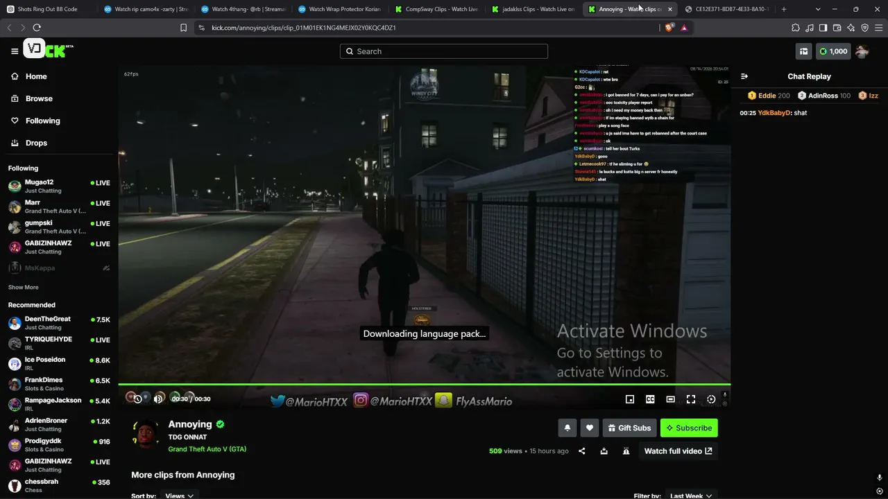Open the Kick shop icon button
This screenshot has height=499, width=888.
[803, 51]
